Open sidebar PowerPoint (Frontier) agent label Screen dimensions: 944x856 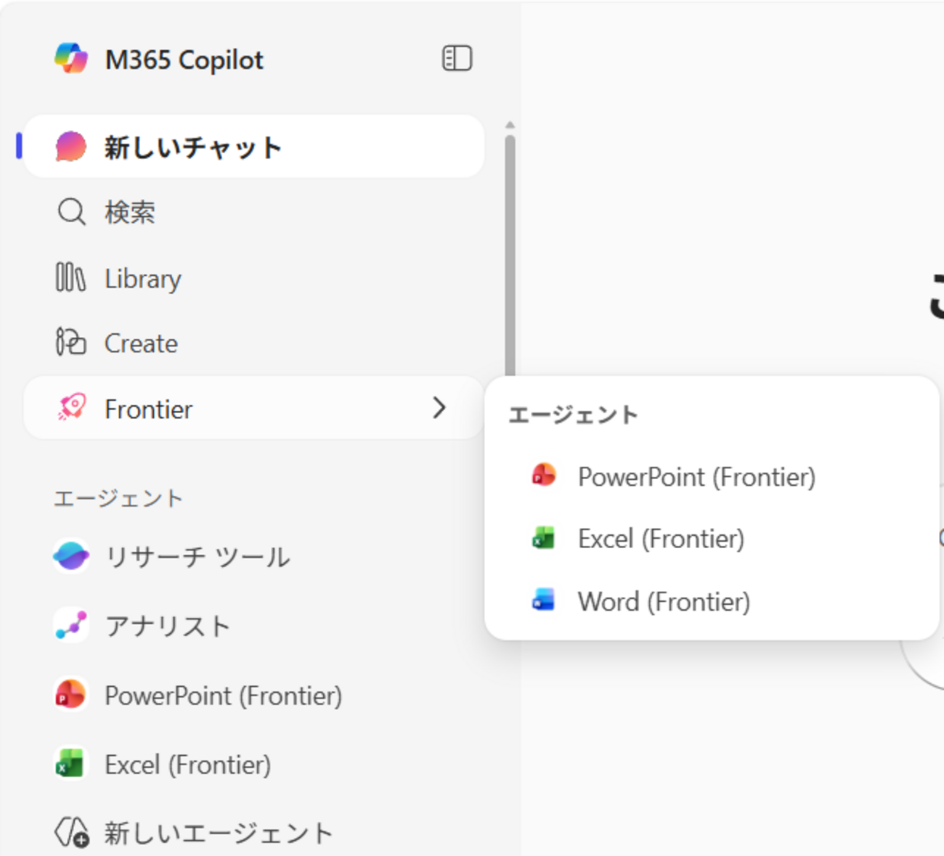[x=224, y=696]
